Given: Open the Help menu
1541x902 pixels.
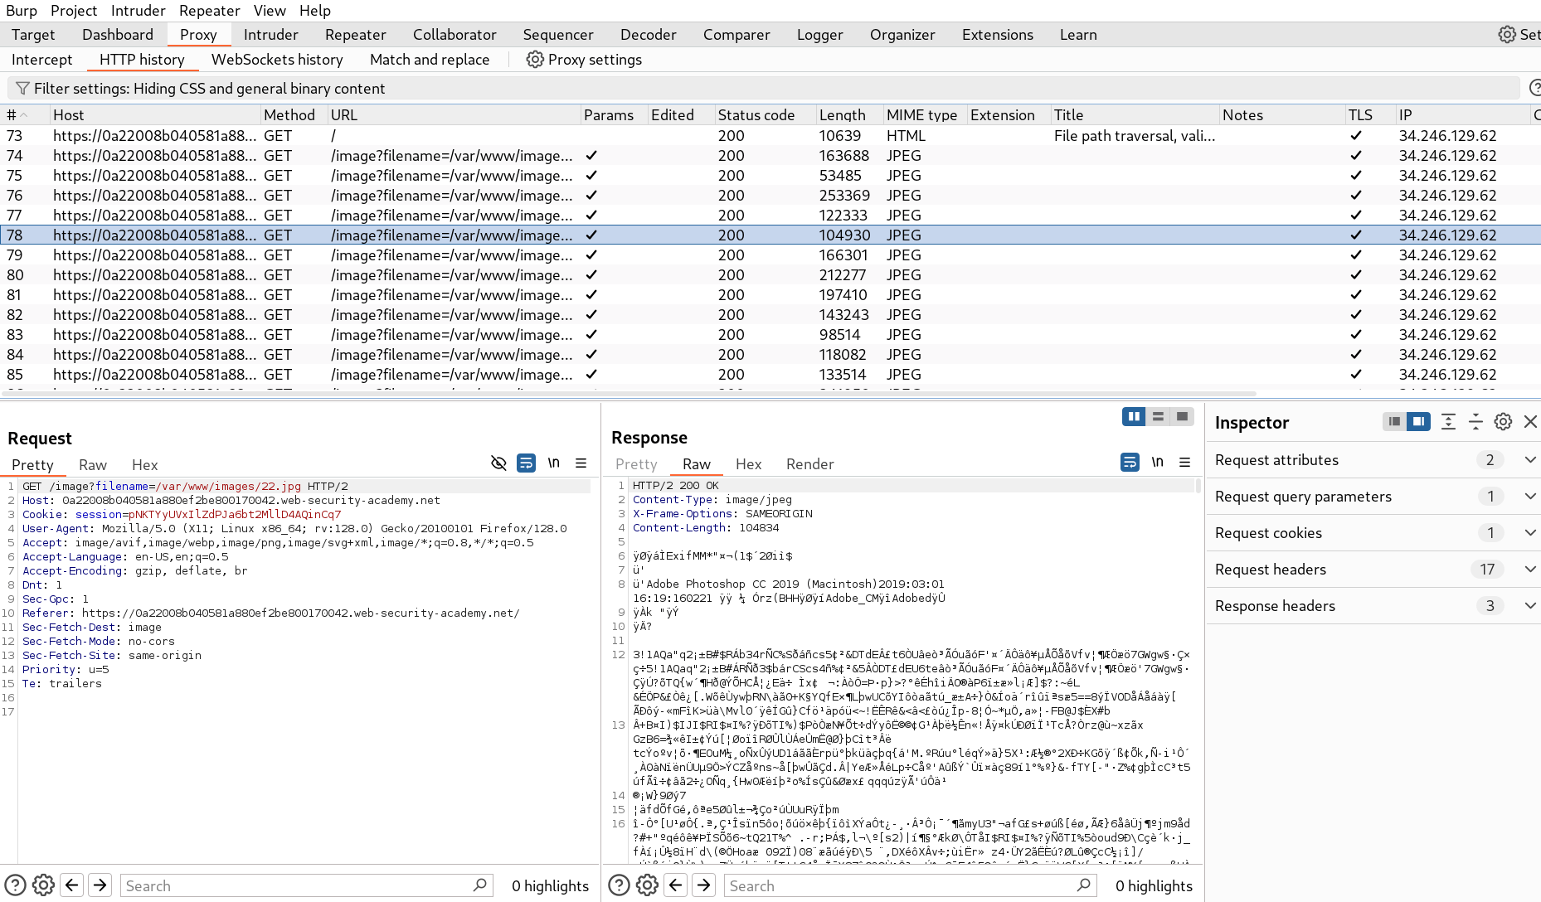Looking at the screenshot, I should 315,11.
